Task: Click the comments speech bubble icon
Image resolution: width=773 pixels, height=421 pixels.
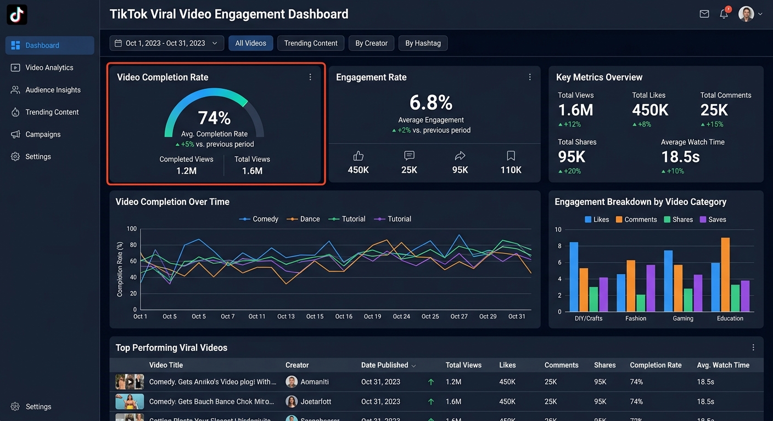Action: coord(409,156)
